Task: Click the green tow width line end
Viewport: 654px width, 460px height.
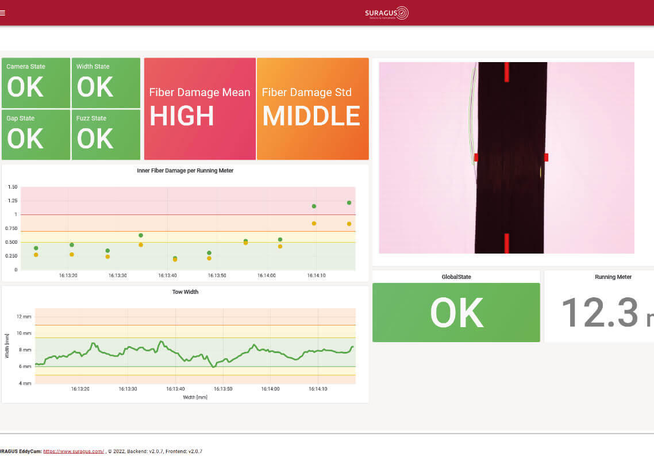Action: point(352,347)
